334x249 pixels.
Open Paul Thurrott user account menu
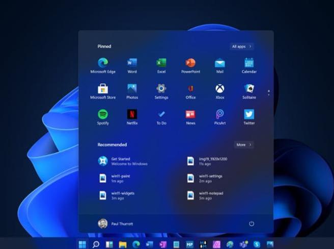(116, 223)
